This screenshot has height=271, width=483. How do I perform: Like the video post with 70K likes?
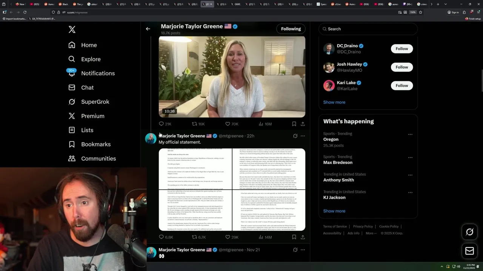231,124
